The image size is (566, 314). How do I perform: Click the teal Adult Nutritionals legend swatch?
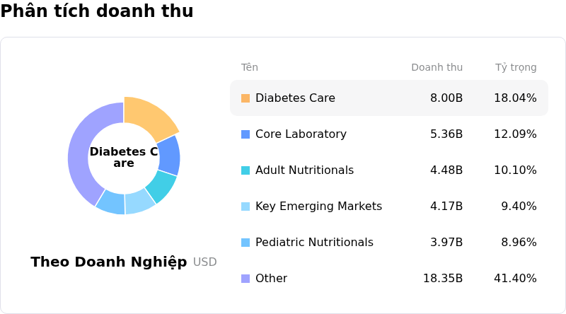pos(246,170)
